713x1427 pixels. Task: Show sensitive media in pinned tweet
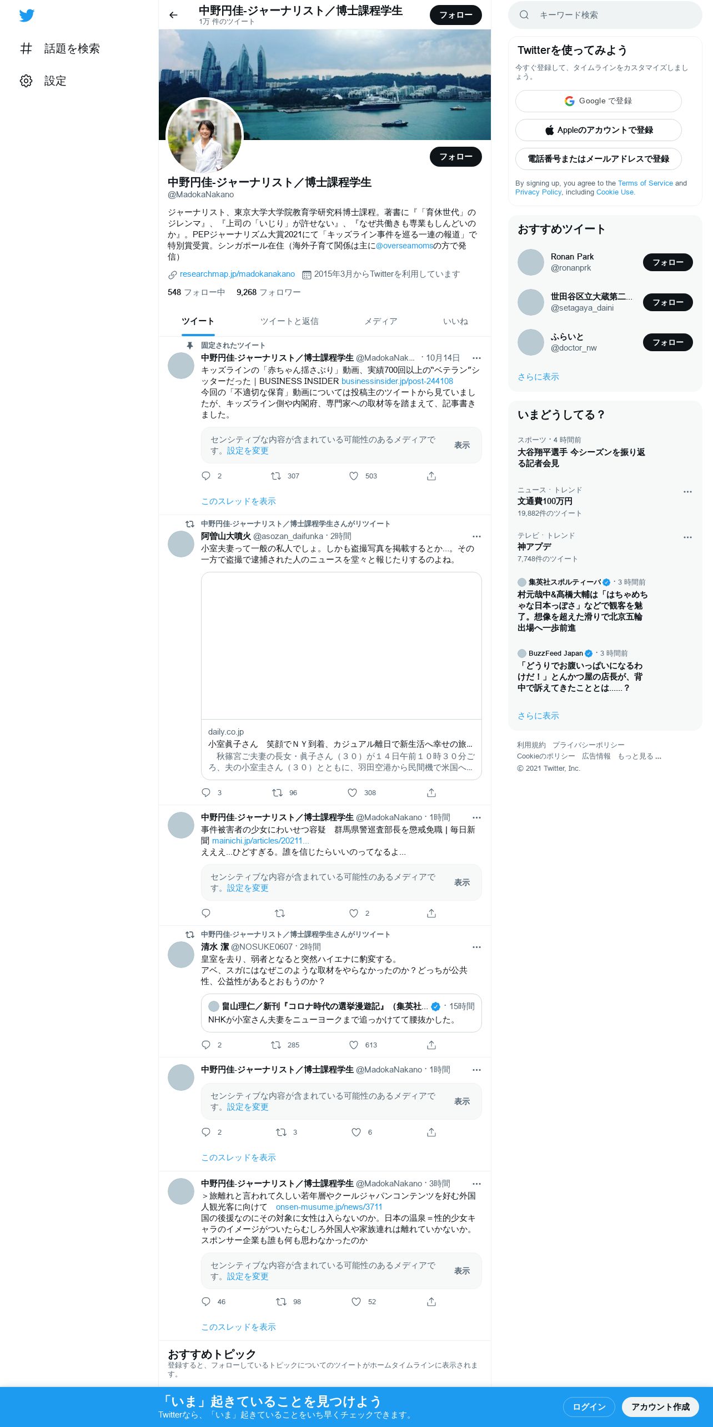[462, 445]
